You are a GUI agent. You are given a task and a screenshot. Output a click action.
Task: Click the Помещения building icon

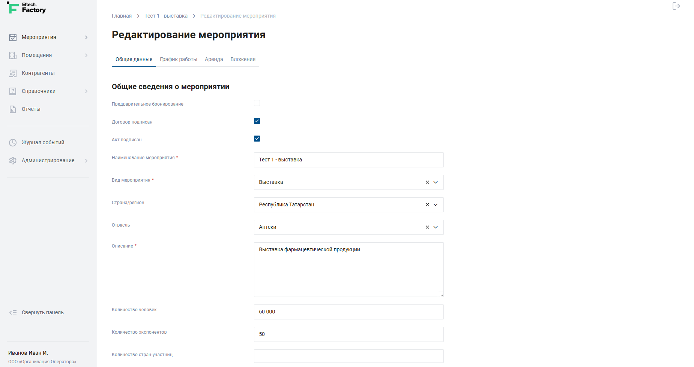coord(13,55)
